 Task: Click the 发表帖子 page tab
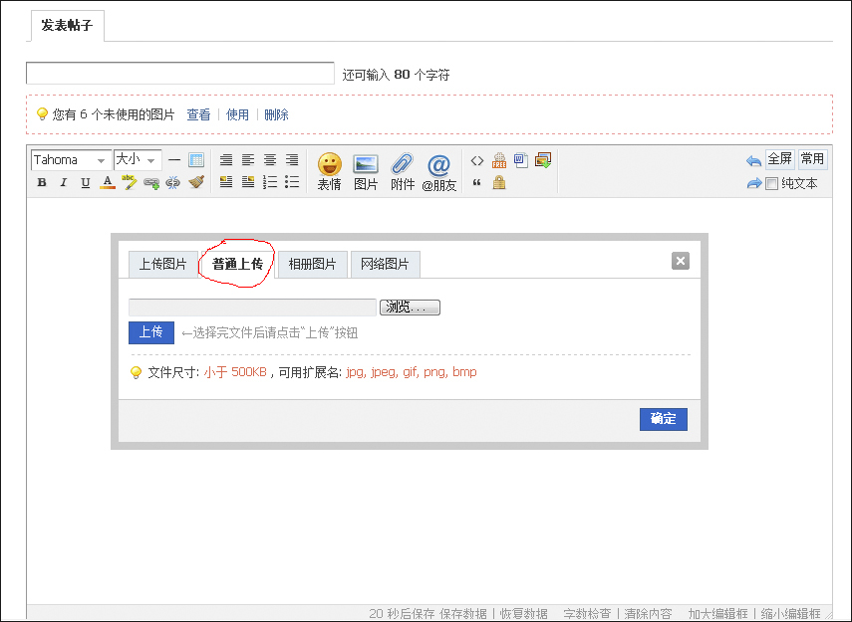(x=68, y=26)
